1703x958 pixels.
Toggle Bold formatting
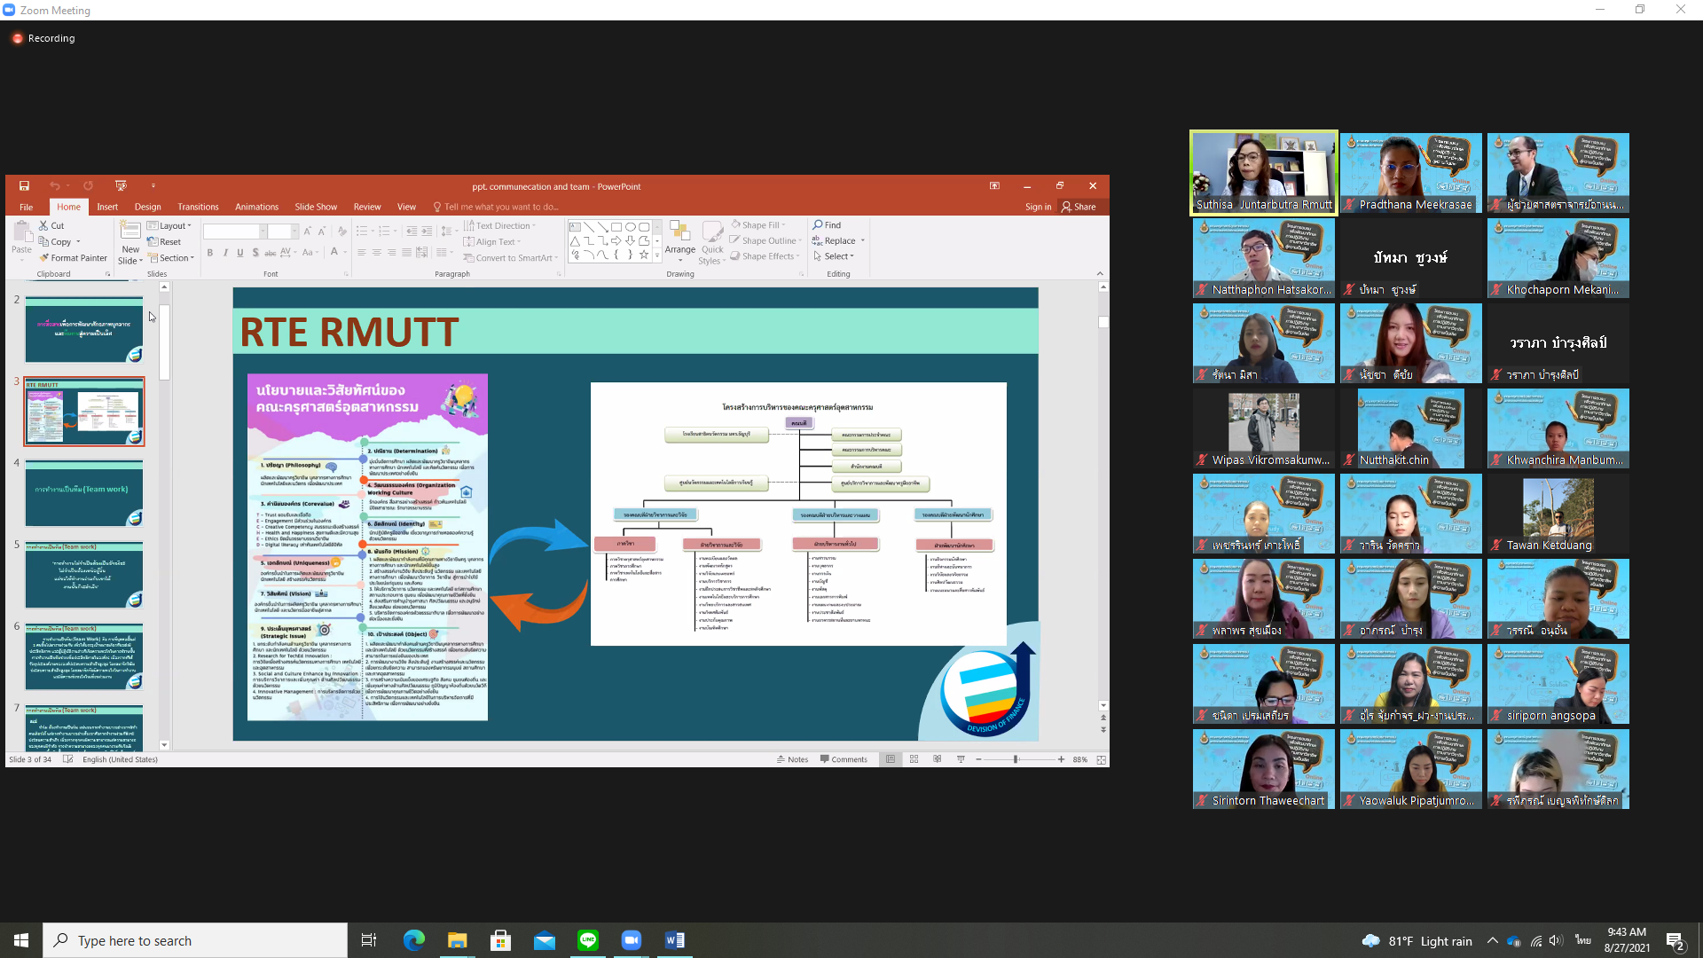(210, 253)
